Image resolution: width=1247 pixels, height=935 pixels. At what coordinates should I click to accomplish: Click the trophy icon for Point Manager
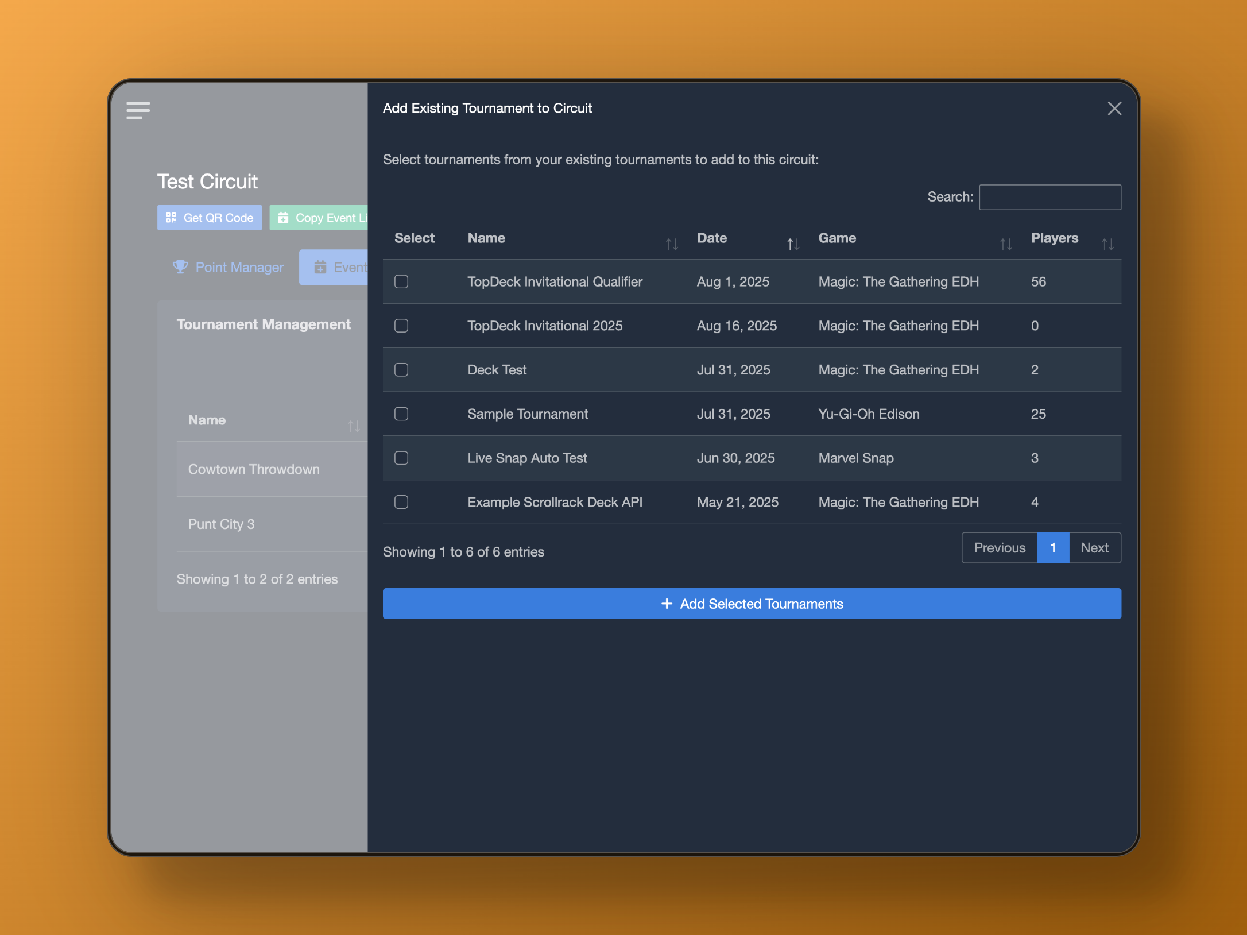tap(180, 267)
